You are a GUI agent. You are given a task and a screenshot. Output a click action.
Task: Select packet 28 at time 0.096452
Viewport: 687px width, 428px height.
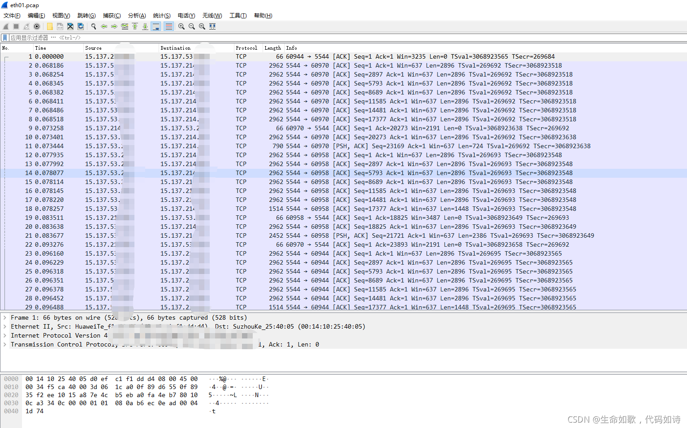point(343,298)
